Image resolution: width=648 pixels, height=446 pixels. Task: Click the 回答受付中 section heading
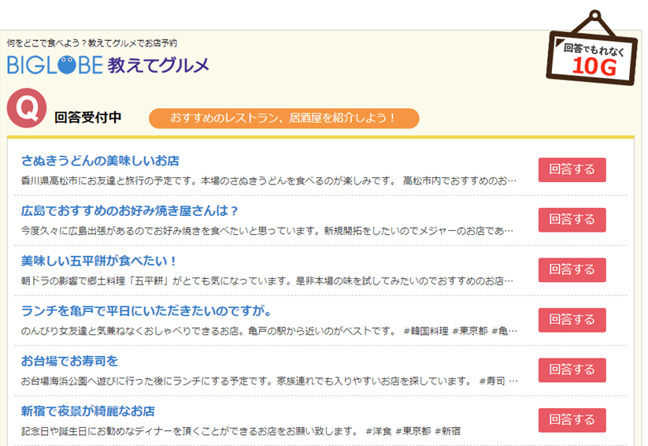[x=88, y=118]
